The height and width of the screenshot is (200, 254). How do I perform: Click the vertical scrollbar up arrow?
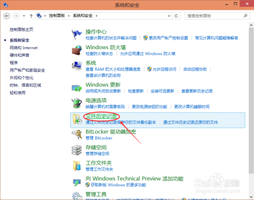tap(251, 25)
